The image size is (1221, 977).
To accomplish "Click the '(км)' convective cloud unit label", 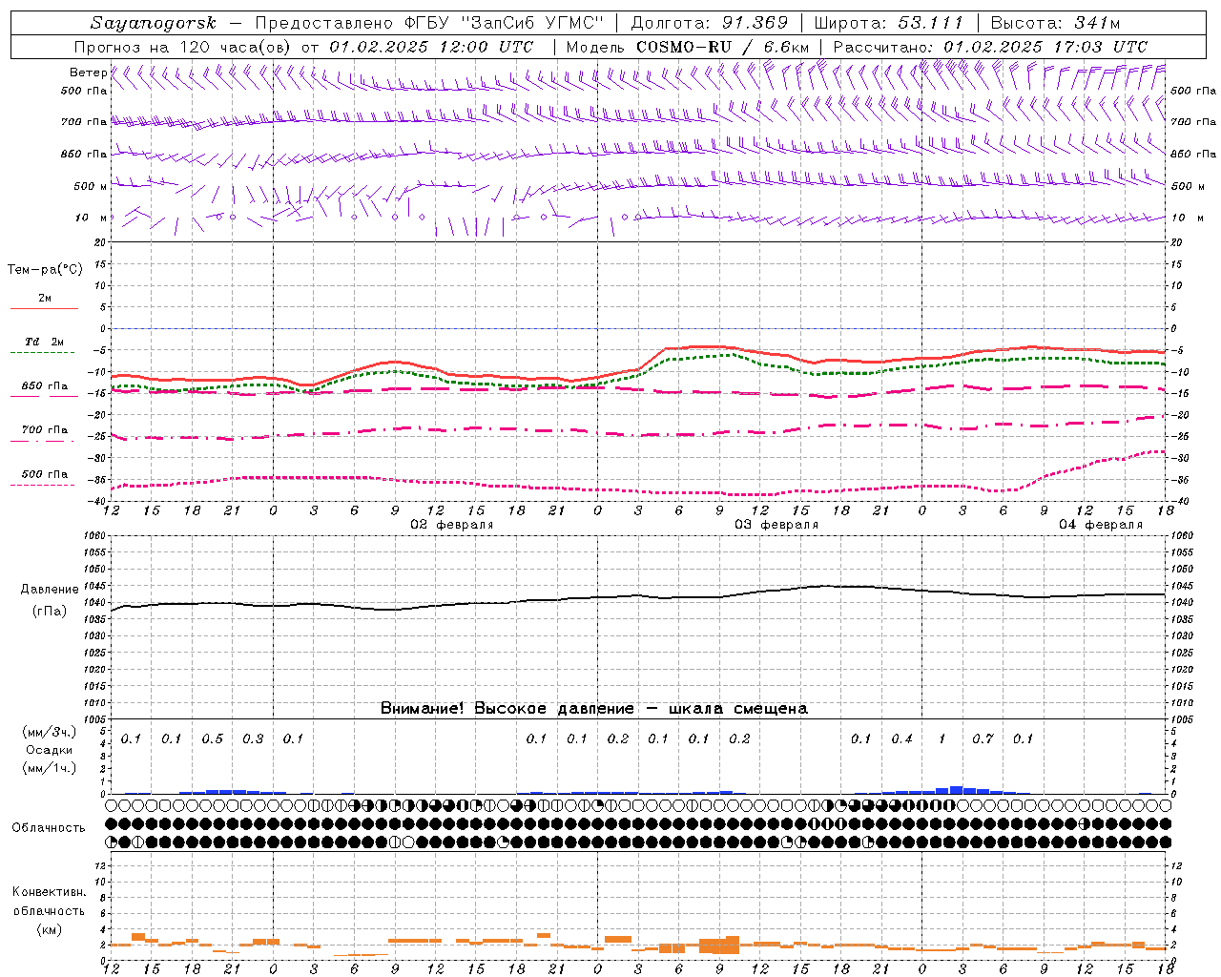I will coord(49,929).
